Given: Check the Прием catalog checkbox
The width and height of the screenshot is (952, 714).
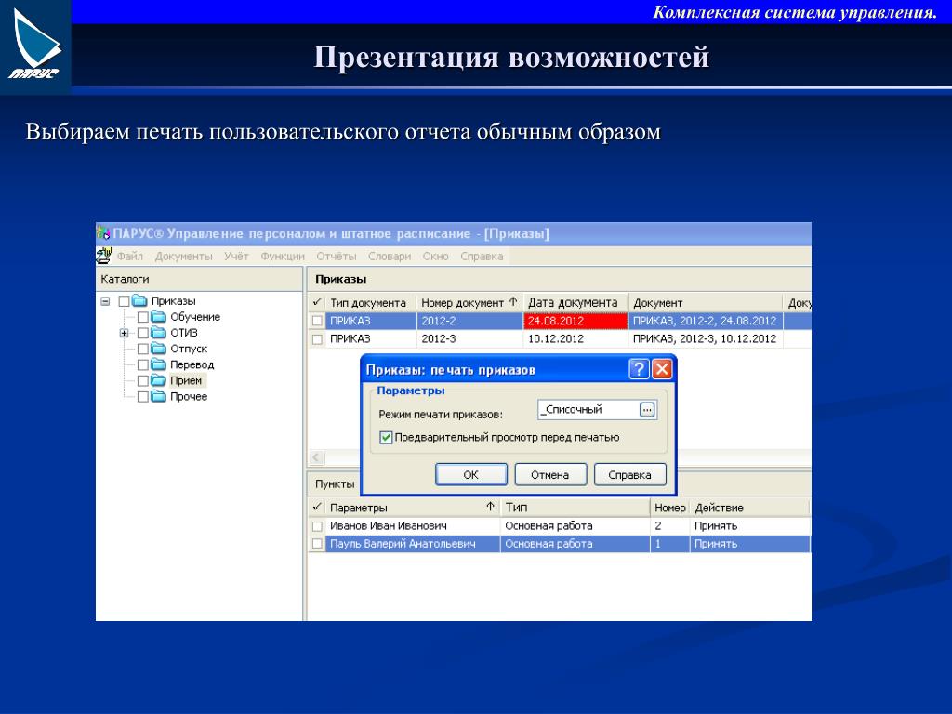Looking at the screenshot, I should (x=142, y=380).
